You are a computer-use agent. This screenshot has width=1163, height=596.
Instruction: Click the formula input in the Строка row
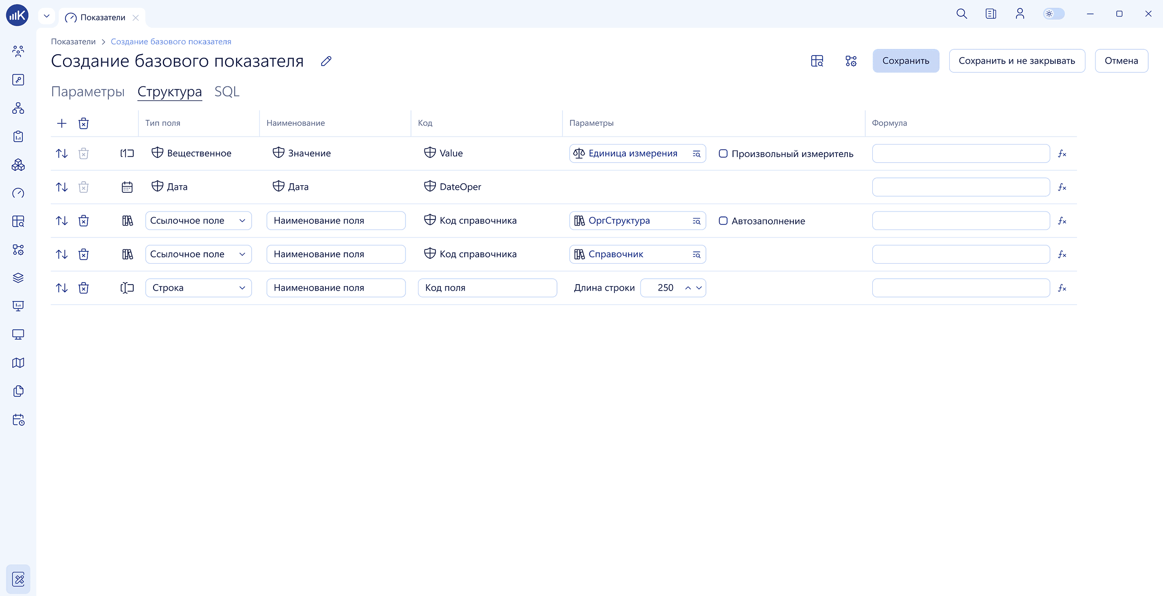pyautogui.click(x=961, y=288)
